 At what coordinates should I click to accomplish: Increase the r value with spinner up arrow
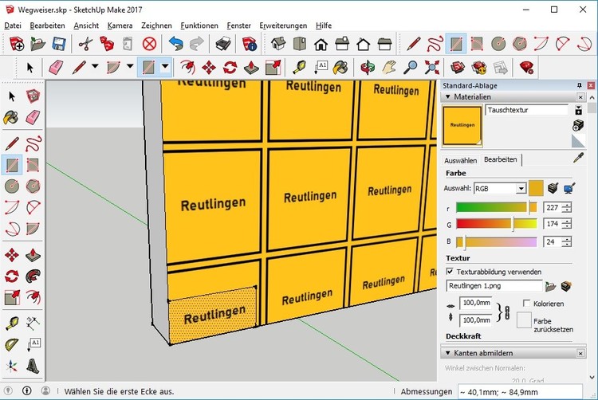coord(568,206)
